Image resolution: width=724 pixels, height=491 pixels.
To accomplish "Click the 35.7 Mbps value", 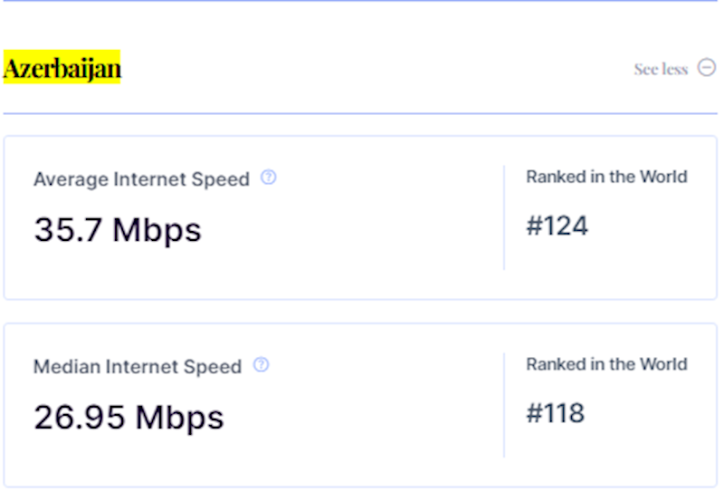I will (x=118, y=230).
